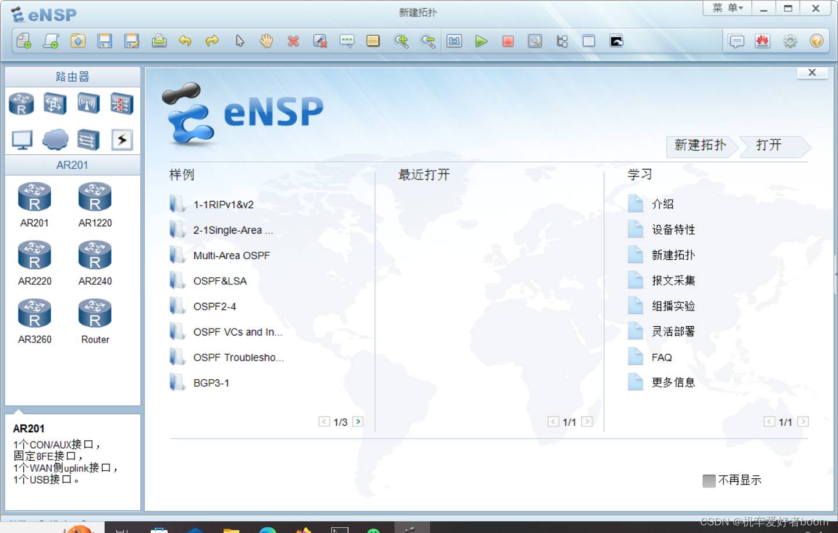Click the zoom in magnifier icon
The image size is (838, 533).
(x=401, y=41)
